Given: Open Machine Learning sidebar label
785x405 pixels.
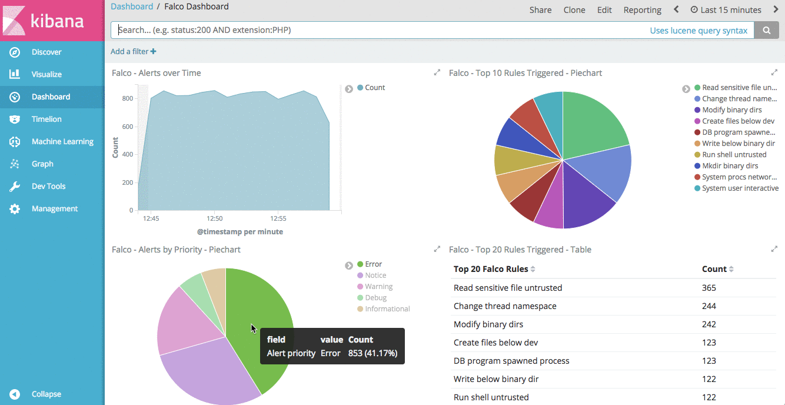Looking at the screenshot, I should [x=62, y=142].
